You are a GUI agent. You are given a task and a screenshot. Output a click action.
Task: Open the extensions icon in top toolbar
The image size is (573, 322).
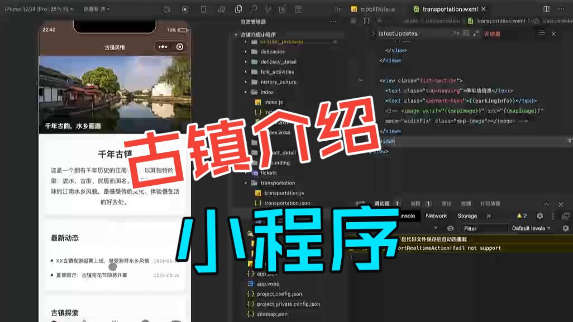[x=283, y=9]
